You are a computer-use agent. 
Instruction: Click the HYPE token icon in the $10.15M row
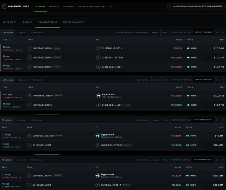[188, 96]
